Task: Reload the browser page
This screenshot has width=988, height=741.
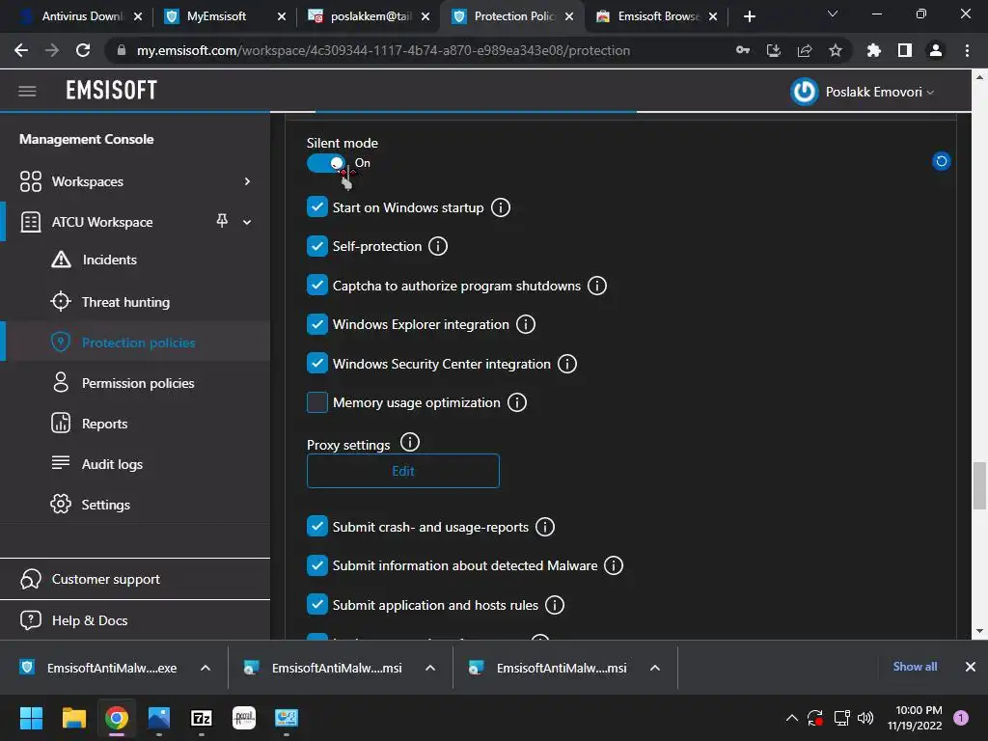Action: click(x=83, y=50)
